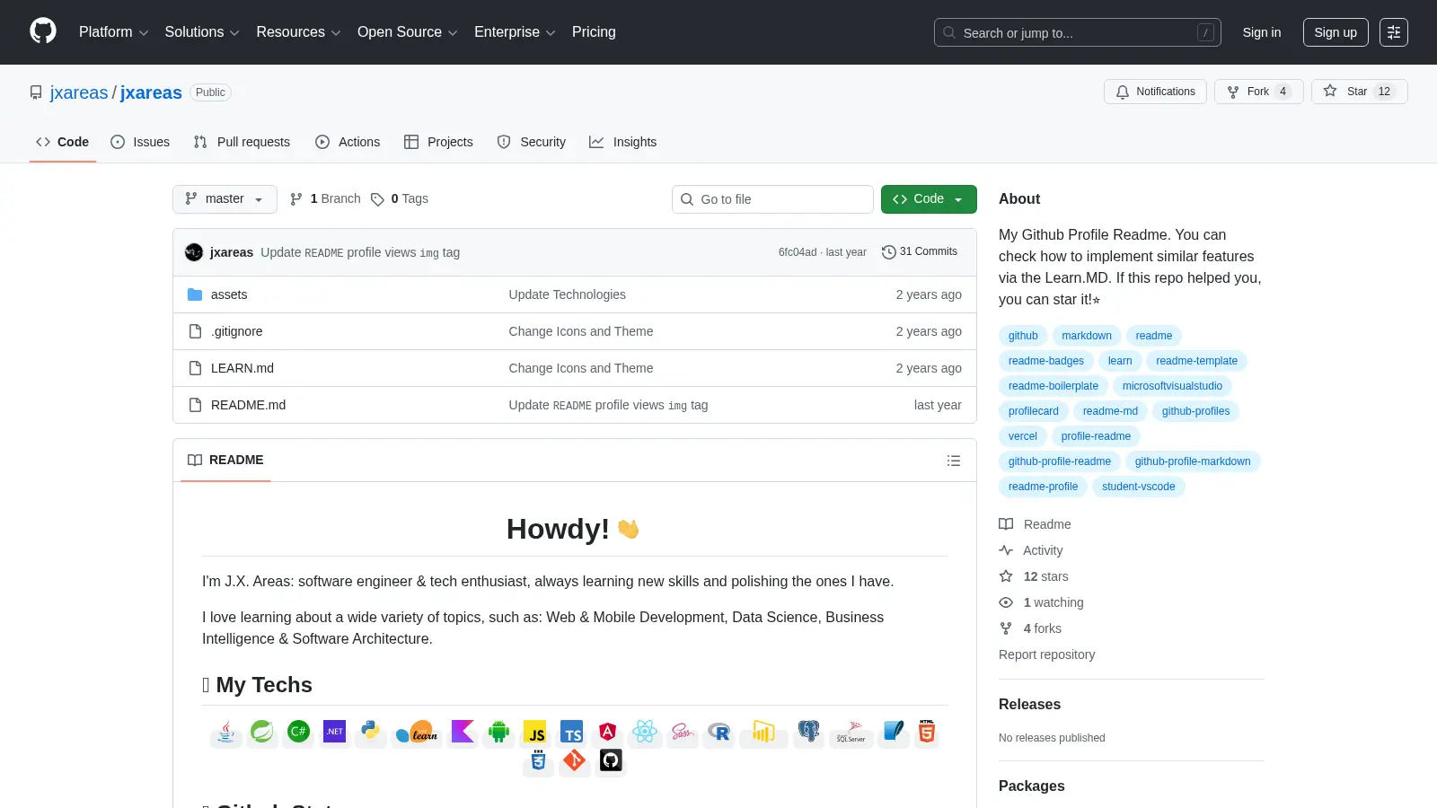This screenshot has width=1437, height=808.
Task: Expand the Resources menu
Action: [298, 32]
